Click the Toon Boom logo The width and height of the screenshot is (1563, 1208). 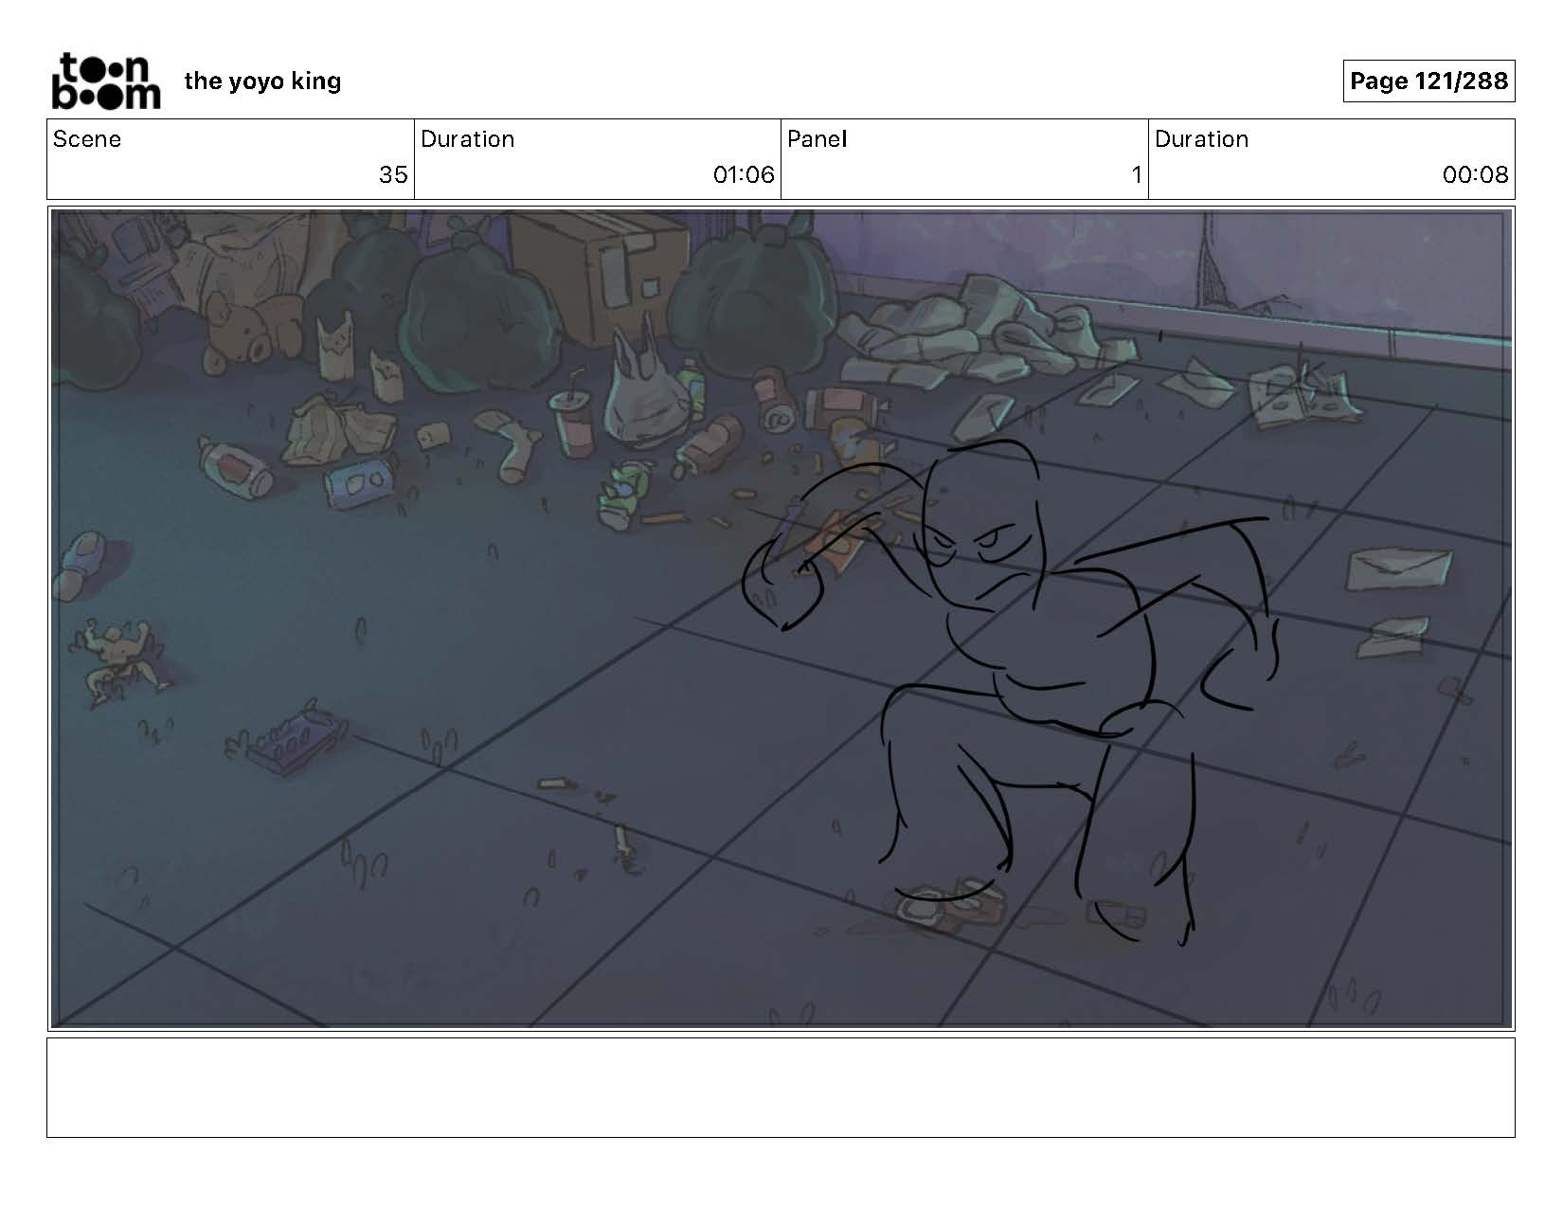point(105,81)
